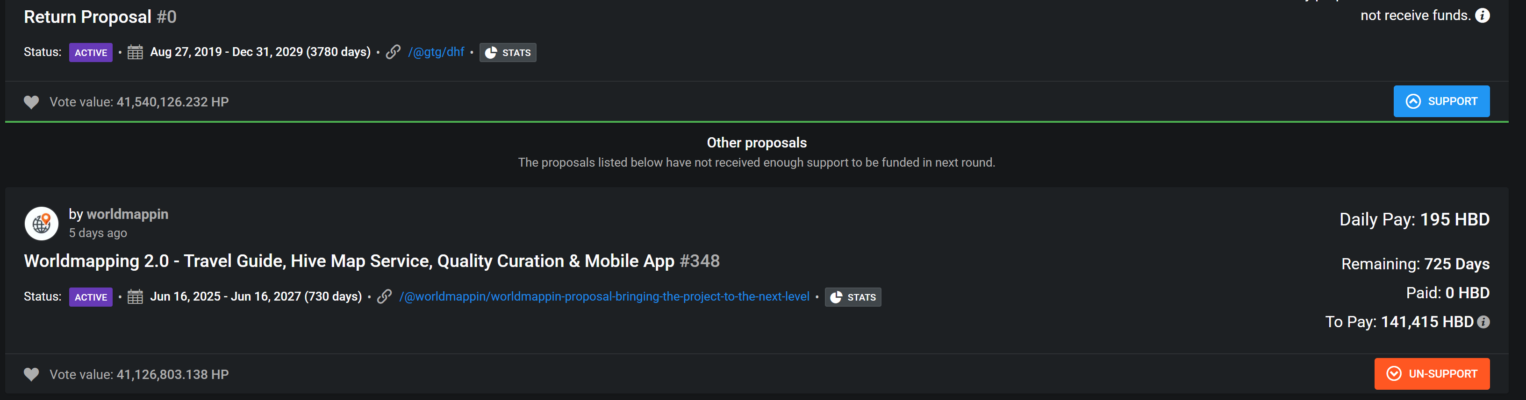This screenshot has height=400, width=1526.
Task: Open worldmappin author profile name
Action: tap(128, 214)
